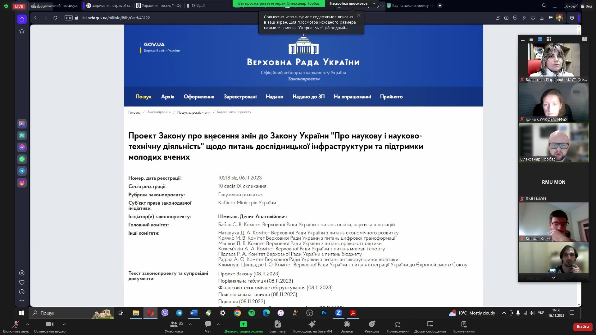Open Instagram icon in browser sidebar
596x335 pixels.
(22, 183)
